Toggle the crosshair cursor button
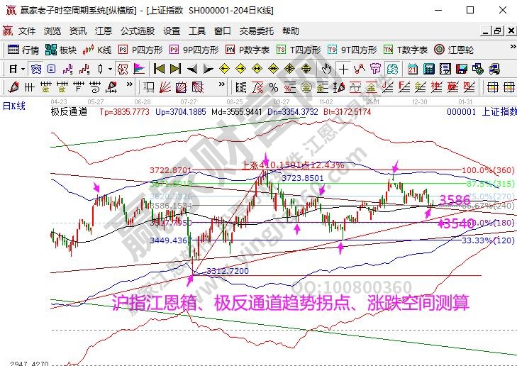The image size is (517, 366). coord(343,70)
